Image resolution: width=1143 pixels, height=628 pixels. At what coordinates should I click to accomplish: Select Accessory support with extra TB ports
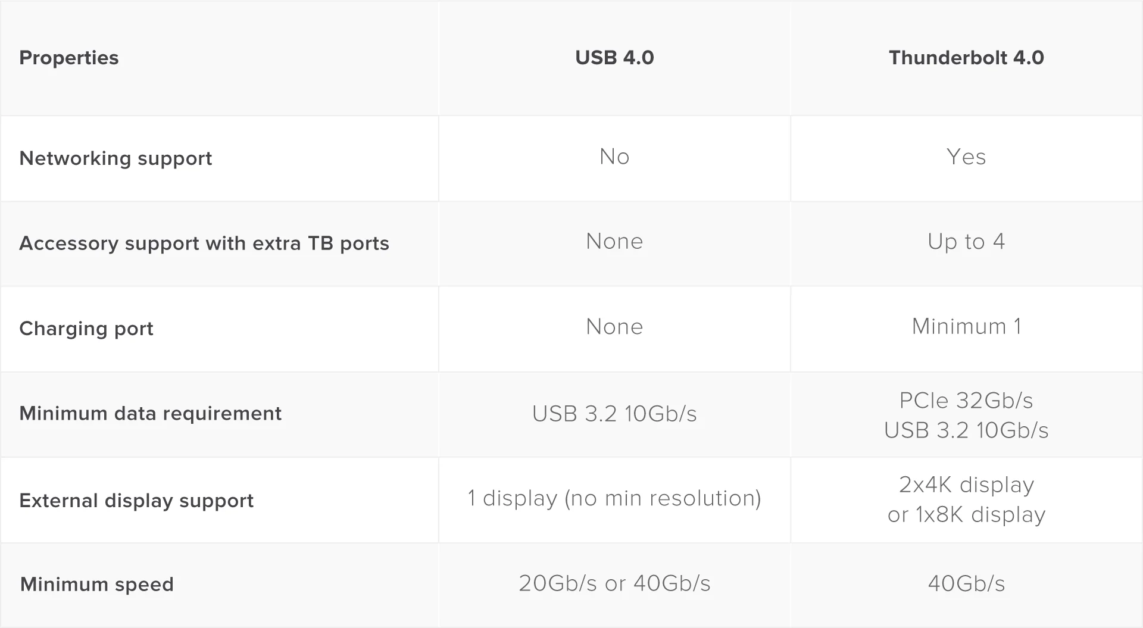click(x=204, y=243)
